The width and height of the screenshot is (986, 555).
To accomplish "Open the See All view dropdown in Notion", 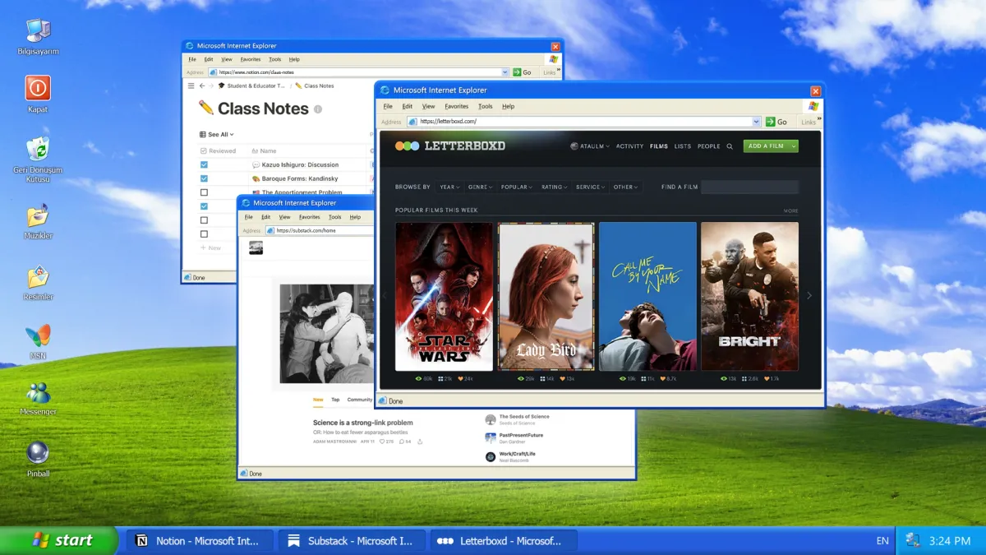I will pyautogui.click(x=217, y=134).
